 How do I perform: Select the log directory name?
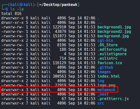click(101, 81)
